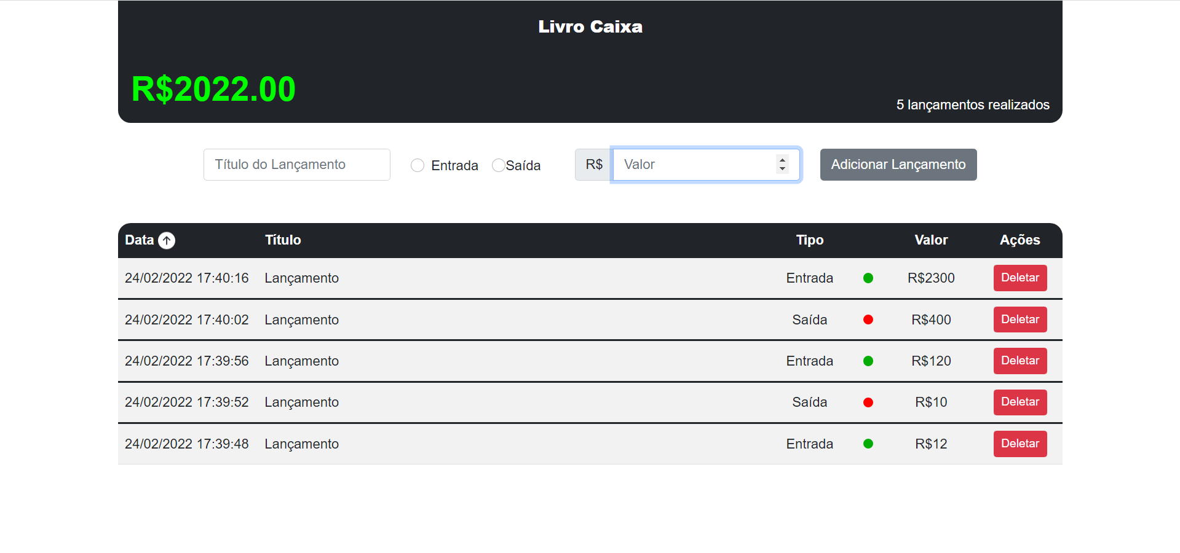Deletar the entry made at 17:40:16
The image size is (1180, 553).
point(1020,278)
